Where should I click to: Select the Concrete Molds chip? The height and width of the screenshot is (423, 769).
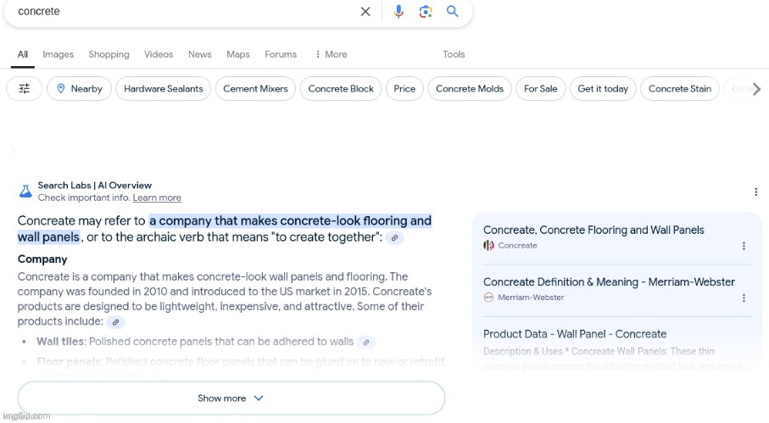pyautogui.click(x=470, y=89)
